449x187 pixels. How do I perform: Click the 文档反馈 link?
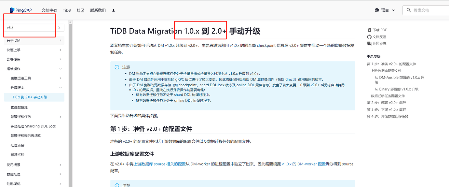pos(379,37)
